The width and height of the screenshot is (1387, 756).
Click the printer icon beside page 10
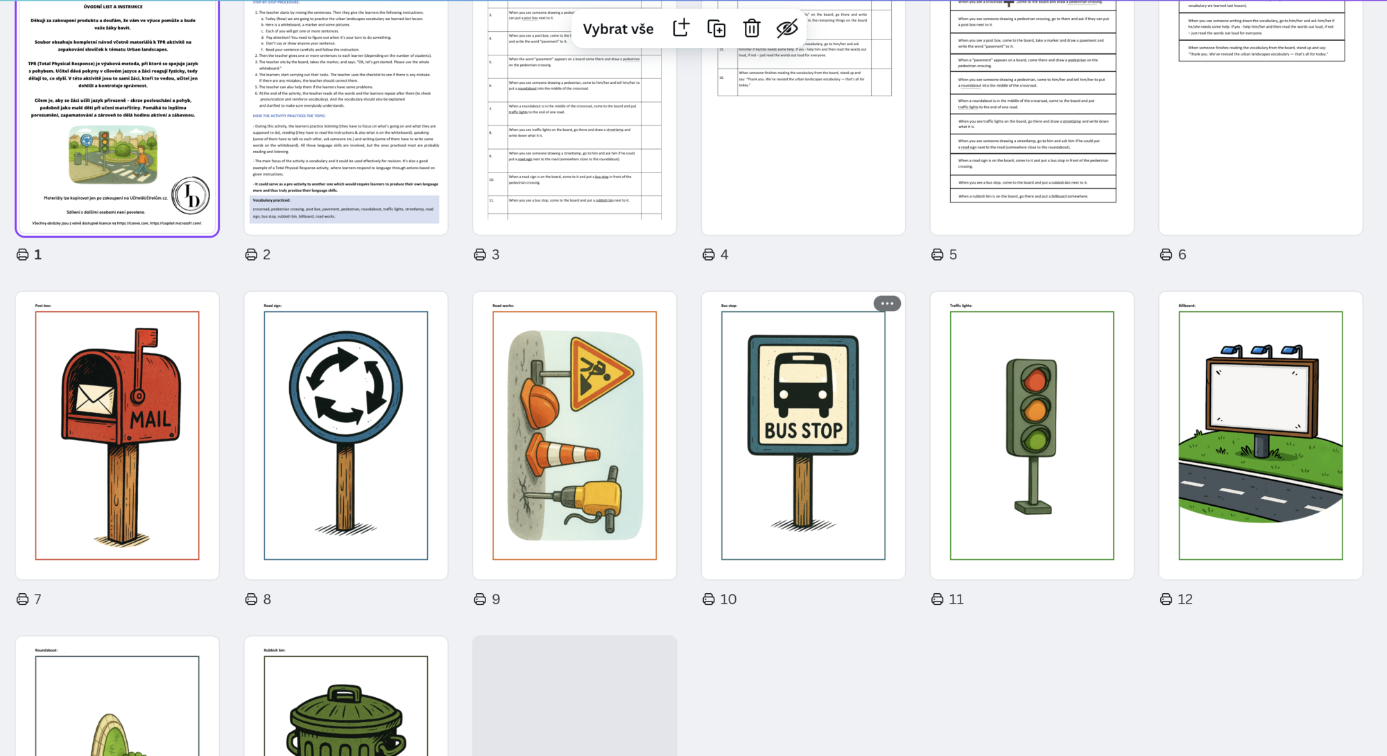[x=709, y=599]
